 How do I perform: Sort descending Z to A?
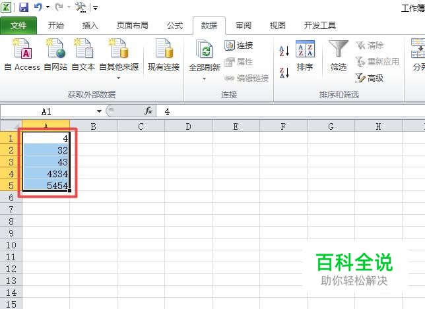pyautogui.click(x=284, y=72)
